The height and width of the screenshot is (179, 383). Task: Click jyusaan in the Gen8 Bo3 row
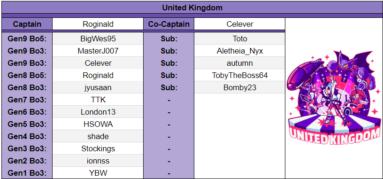pos(98,87)
